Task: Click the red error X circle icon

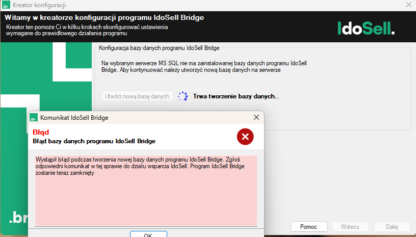Action: pyautogui.click(x=245, y=137)
